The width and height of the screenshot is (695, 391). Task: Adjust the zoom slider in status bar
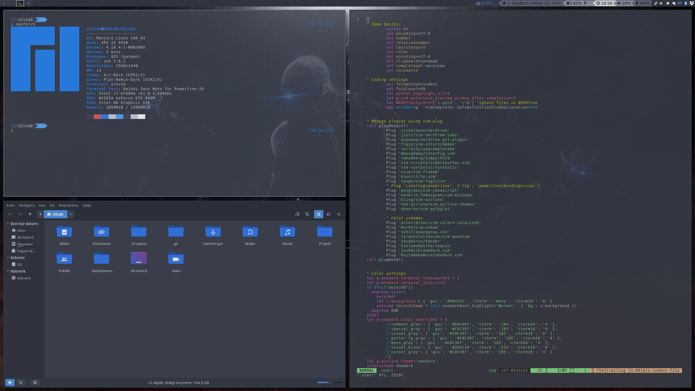(x=330, y=383)
